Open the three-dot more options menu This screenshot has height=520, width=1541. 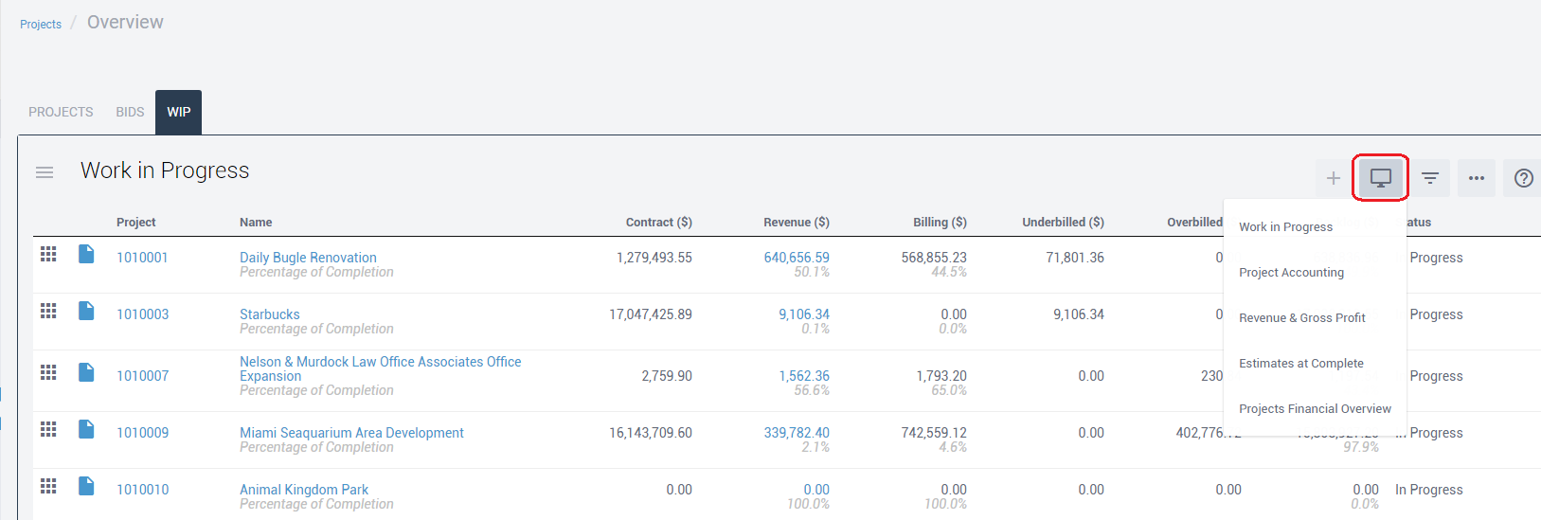(1476, 178)
